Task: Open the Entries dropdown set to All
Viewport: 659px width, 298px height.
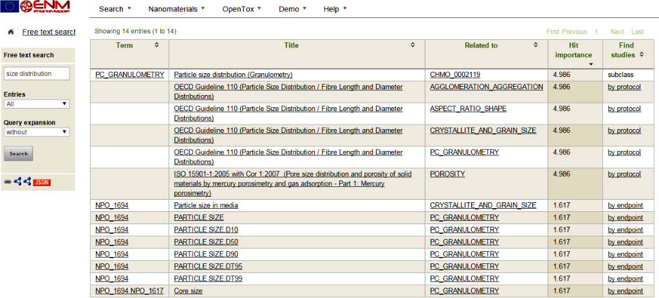Action: [x=37, y=104]
